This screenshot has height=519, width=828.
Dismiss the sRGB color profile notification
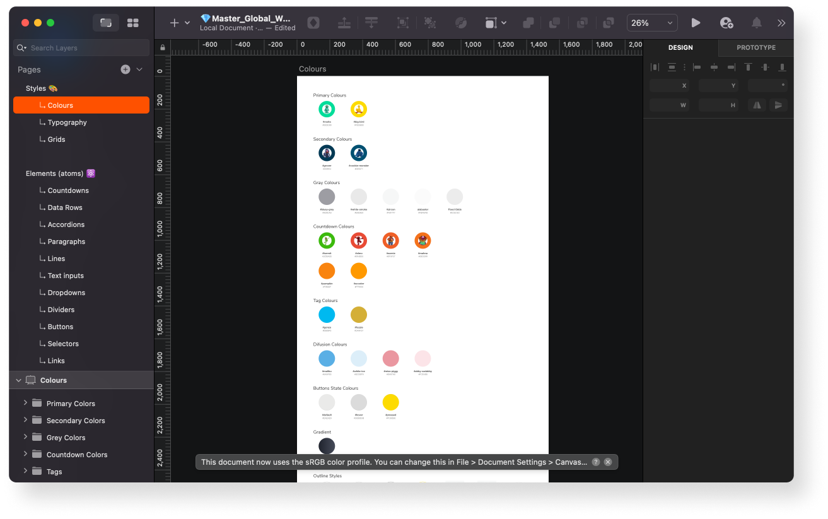click(x=608, y=462)
